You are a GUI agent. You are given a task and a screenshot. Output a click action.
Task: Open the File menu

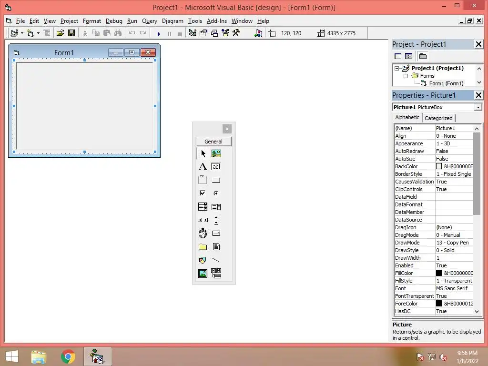click(x=20, y=21)
